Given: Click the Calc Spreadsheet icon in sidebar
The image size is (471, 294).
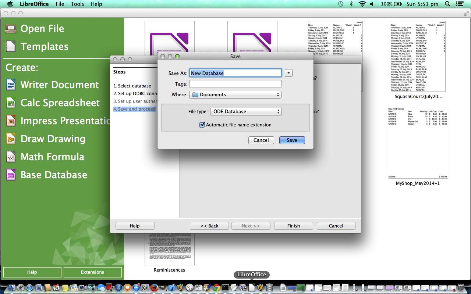Looking at the screenshot, I should [11, 103].
